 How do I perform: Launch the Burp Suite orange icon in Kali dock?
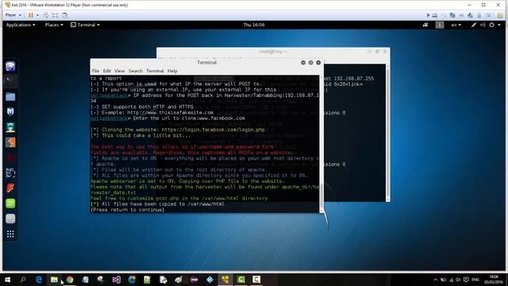[10, 142]
